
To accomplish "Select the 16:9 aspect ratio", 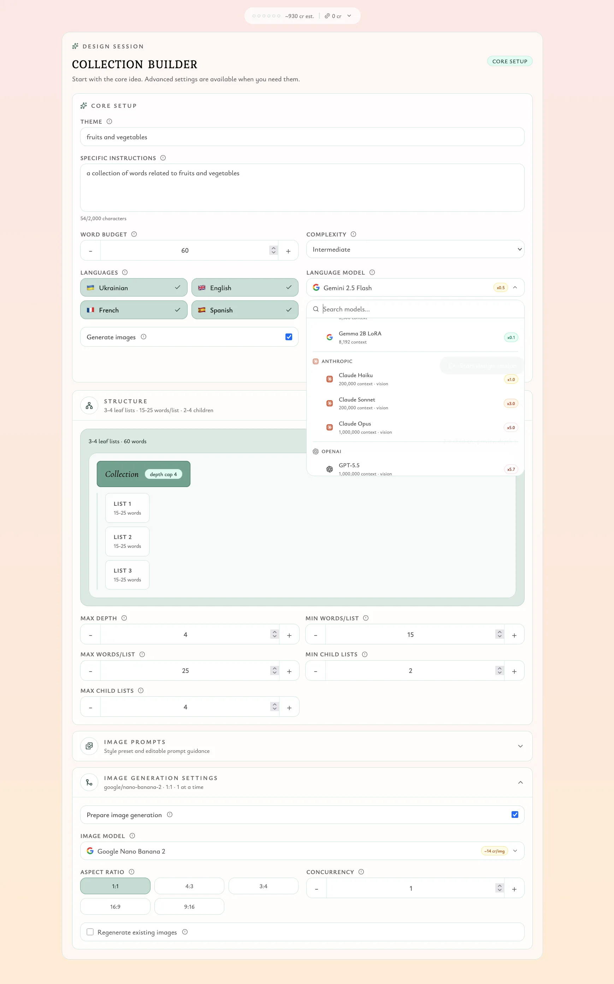I will 115,906.
